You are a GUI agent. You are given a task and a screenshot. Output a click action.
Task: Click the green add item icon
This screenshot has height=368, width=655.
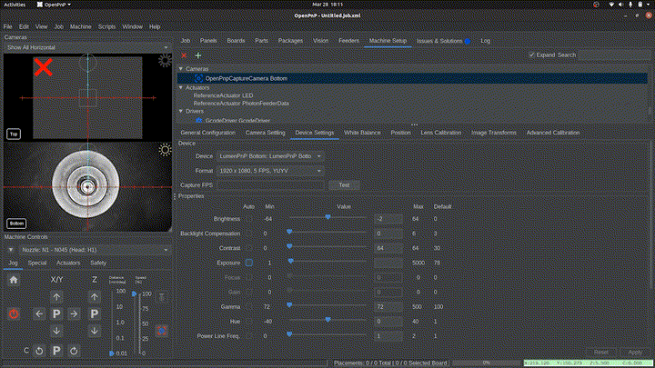pyautogui.click(x=198, y=55)
